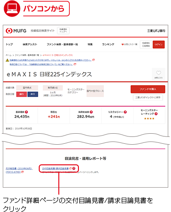Click the navy 仲介 account tag
The width and height of the screenshot is (171, 212).
click(33, 94)
